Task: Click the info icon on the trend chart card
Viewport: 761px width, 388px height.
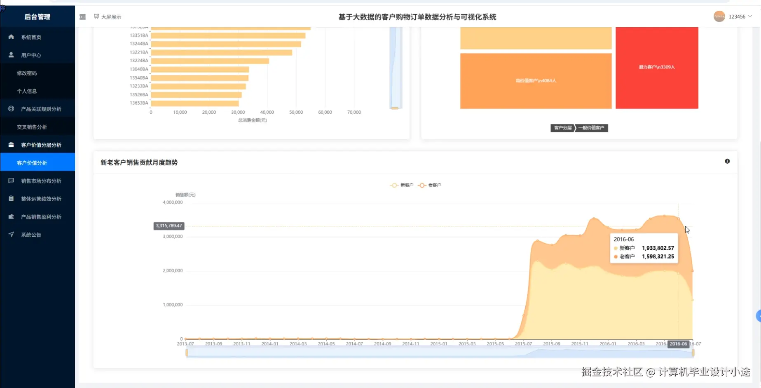Action: click(727, 161)
